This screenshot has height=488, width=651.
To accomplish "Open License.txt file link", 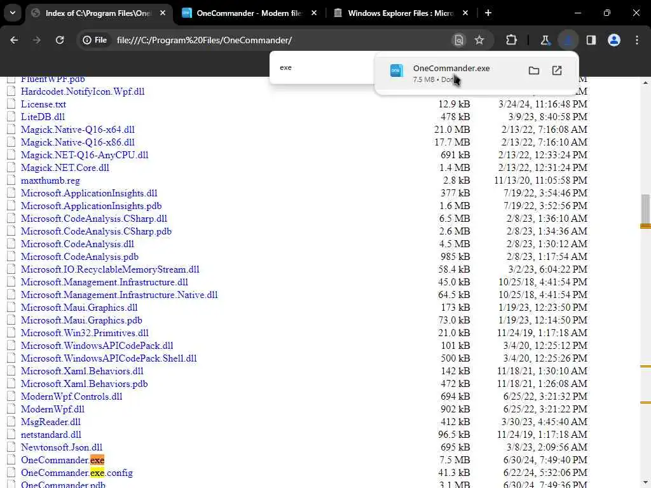I will [43, 104].
